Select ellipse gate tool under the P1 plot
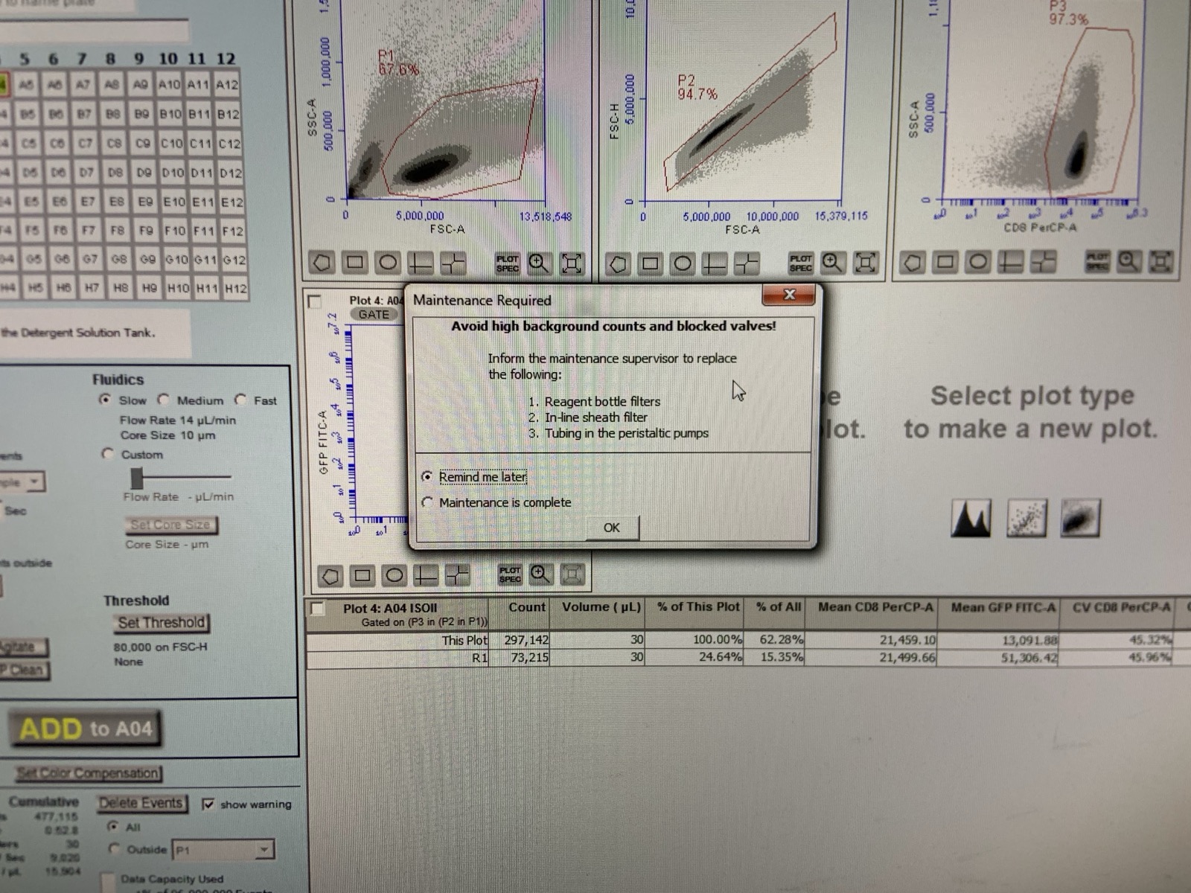This screenshot has width=1191, height=893. click(x=388, y=263)
